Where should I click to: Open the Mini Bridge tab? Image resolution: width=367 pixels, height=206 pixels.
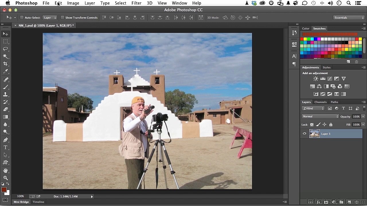point(21,202)
